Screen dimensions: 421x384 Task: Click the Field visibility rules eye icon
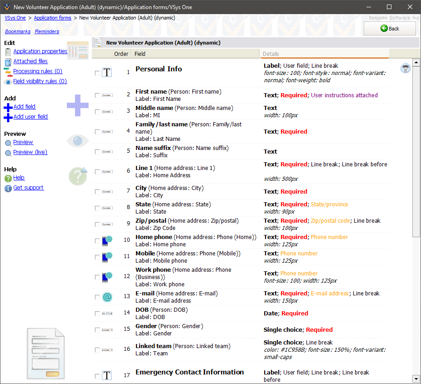tap(8, 82)
